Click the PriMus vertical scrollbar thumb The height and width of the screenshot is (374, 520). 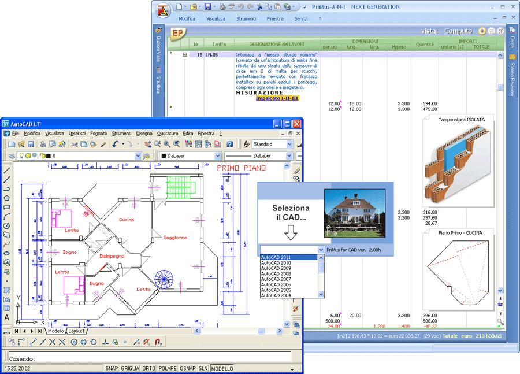500,87
